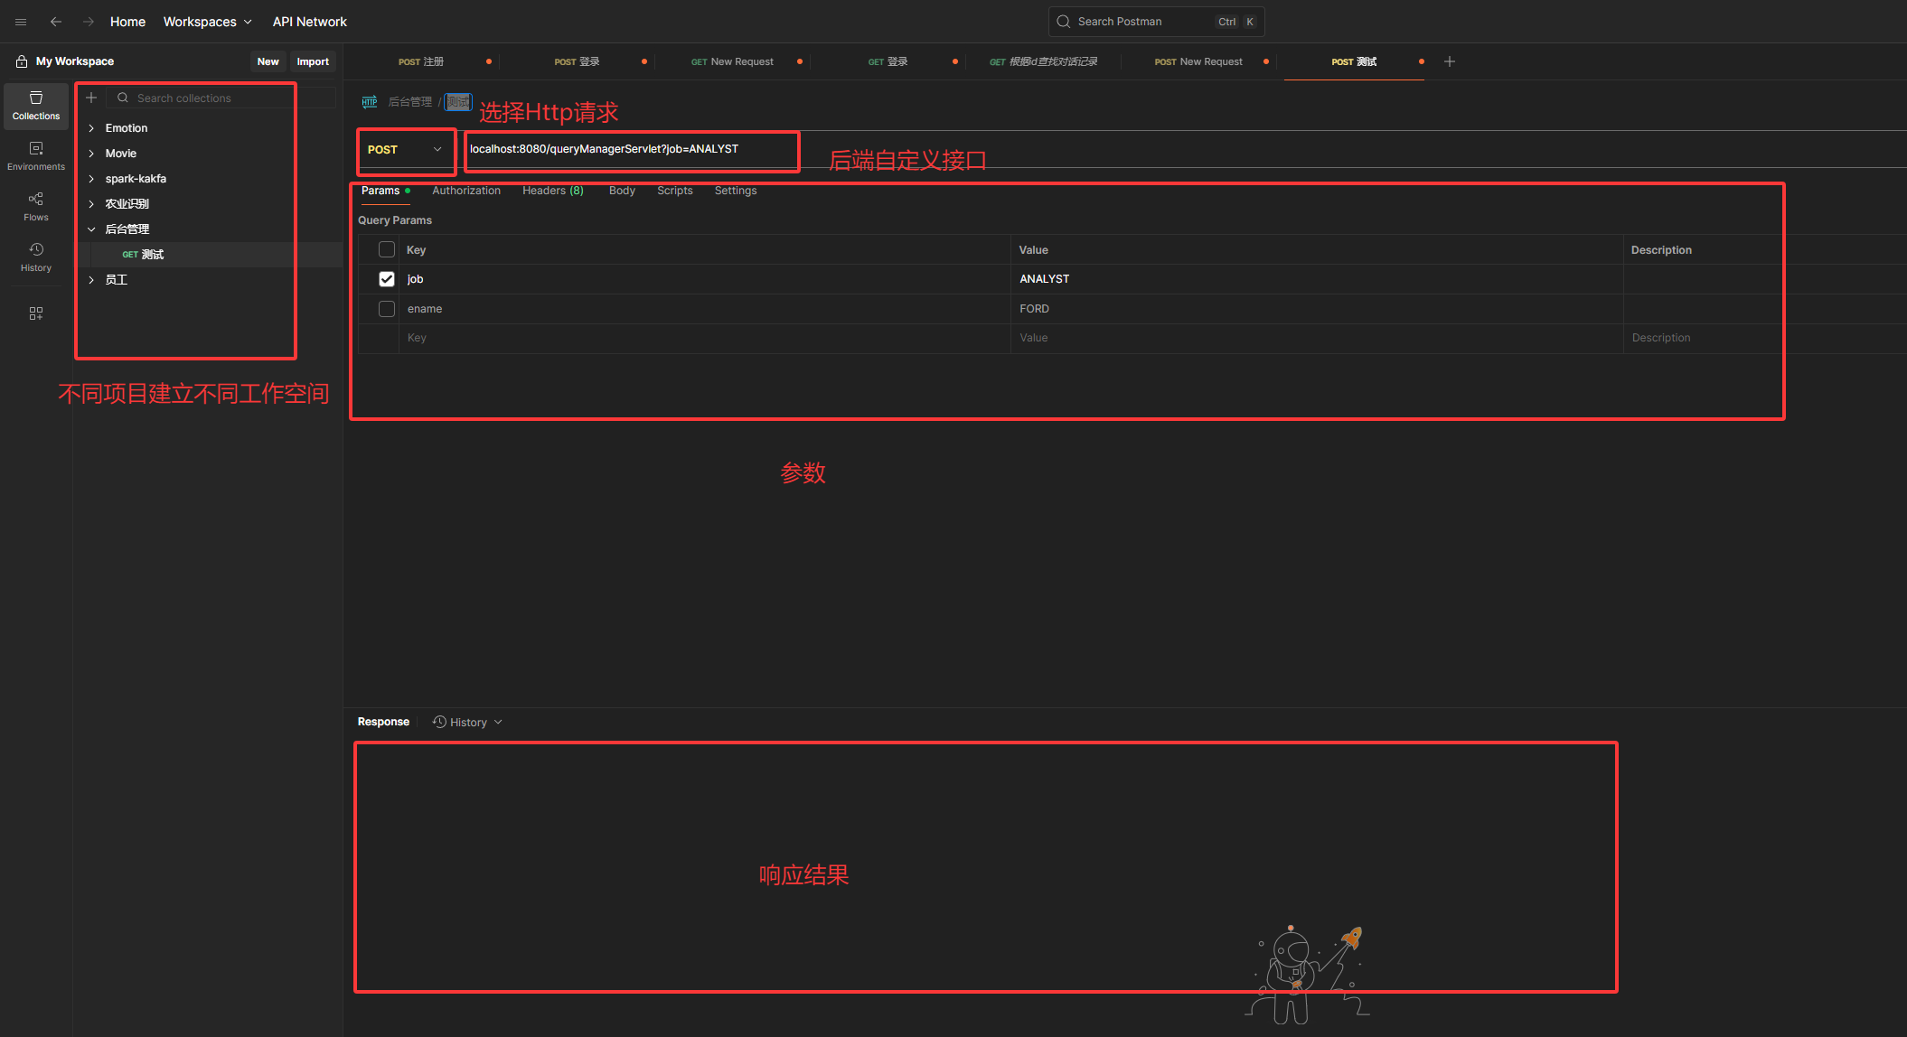Click the plus icon to create collection

tap(91, 98)
